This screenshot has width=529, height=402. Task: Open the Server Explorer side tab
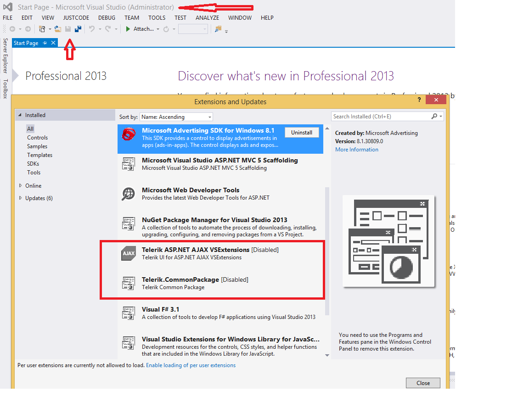click(6, 56)
